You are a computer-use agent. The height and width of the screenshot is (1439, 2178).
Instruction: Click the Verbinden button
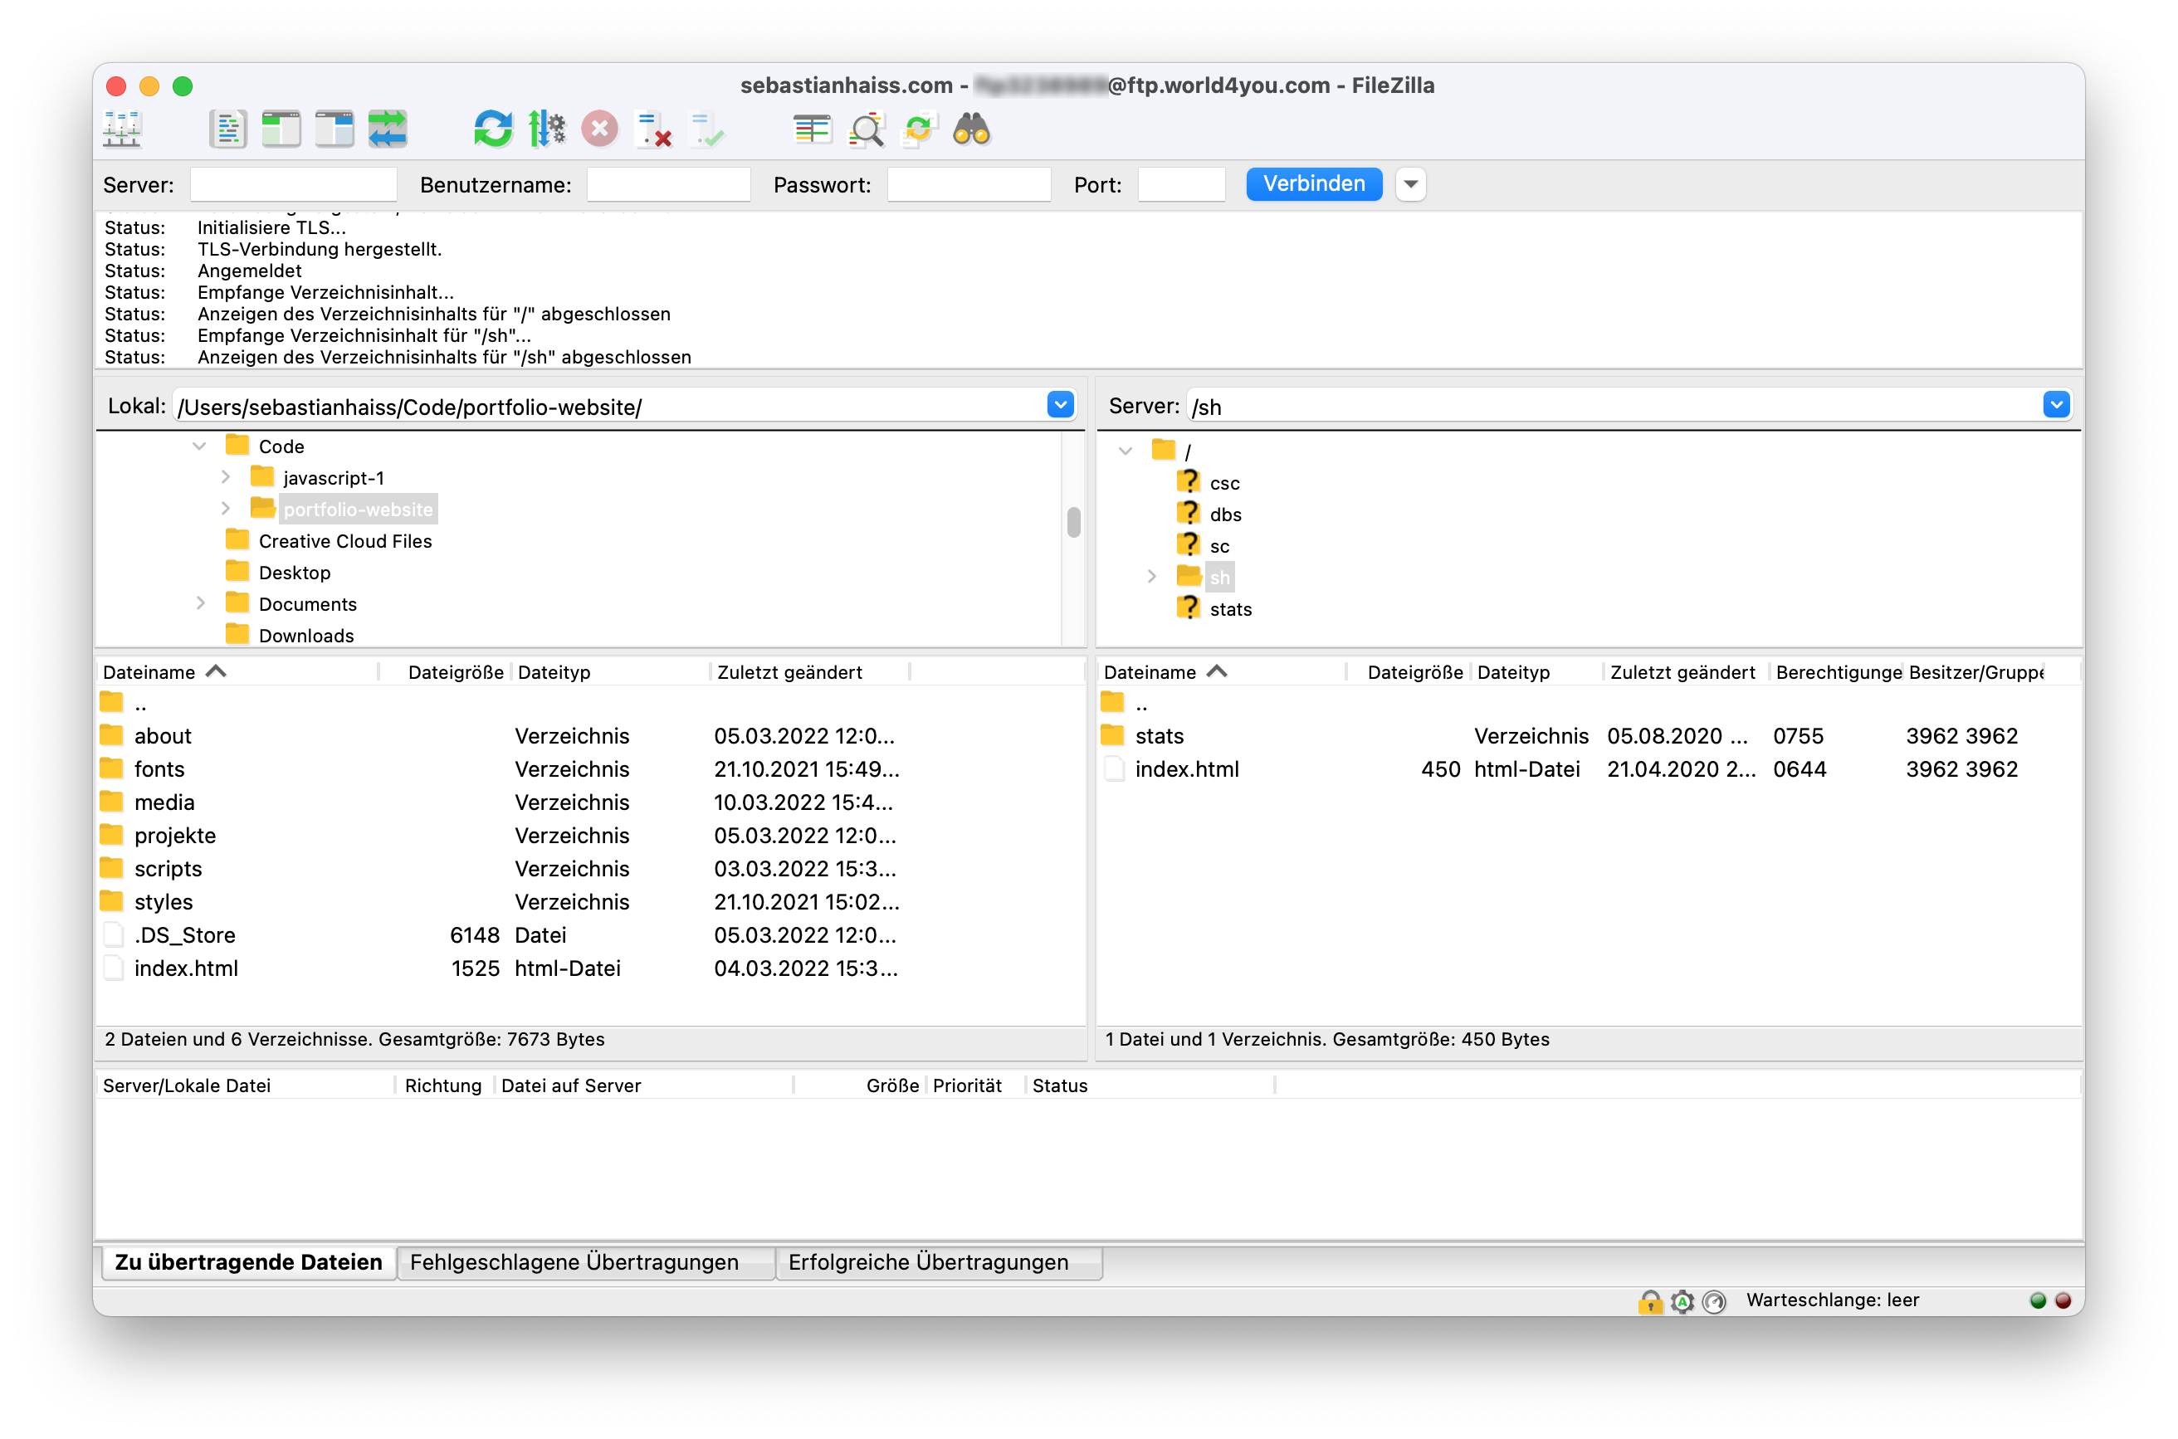click(x=1313, y=183)
